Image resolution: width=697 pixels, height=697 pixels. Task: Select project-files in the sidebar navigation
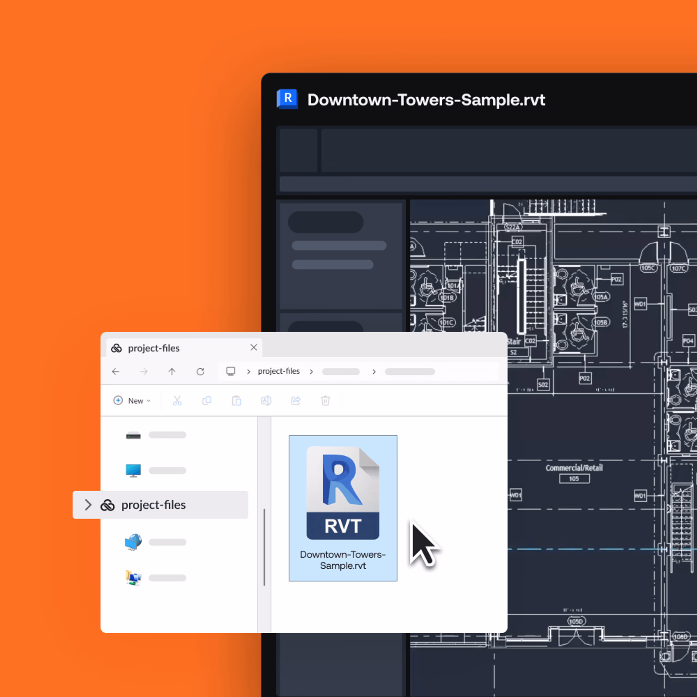pyautogui.click(x=161, y=505)
